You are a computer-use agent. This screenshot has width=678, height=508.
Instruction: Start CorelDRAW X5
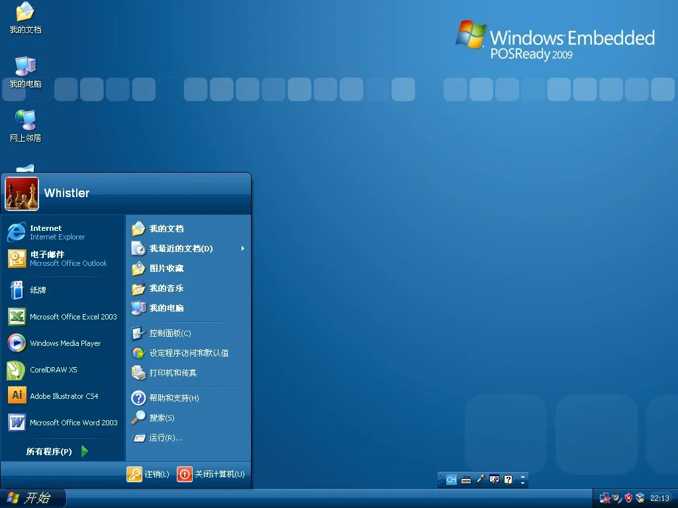[60, 370]
